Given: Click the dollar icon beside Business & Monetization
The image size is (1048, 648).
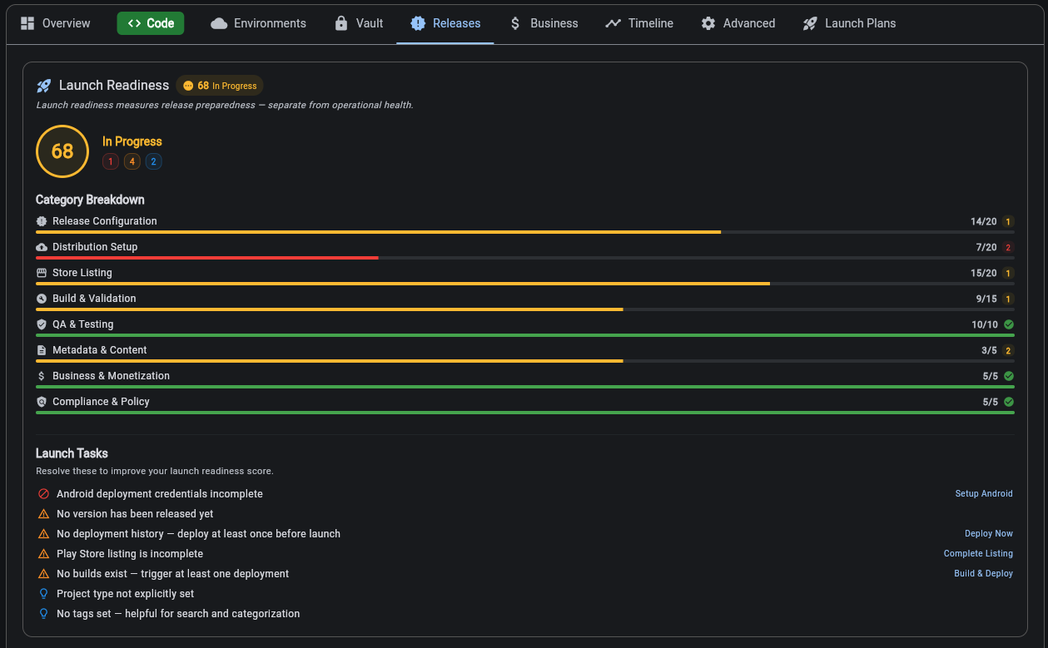Looking at the screenshot, I should [41, 376].
